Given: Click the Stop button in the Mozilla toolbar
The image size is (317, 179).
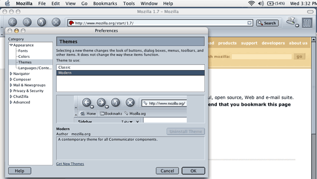Looking at the screenshot, I should (x=56, y=22).
